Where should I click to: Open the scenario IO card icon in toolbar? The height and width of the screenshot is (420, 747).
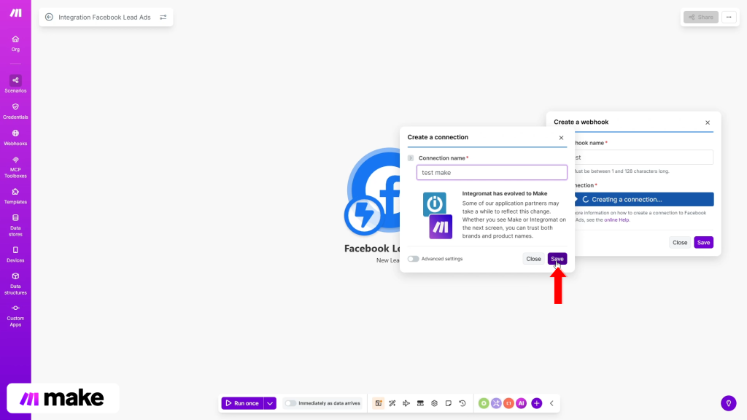coord(420,403)
